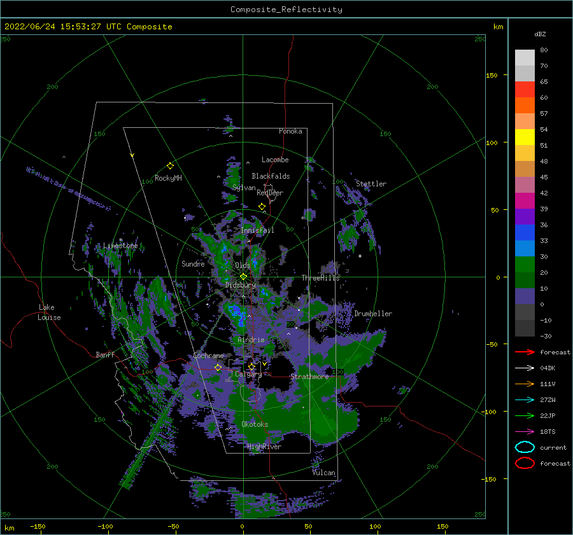Click the ThreeHills label
The width and height of the screenshot is (573, 535).
(x=320, y=278)
